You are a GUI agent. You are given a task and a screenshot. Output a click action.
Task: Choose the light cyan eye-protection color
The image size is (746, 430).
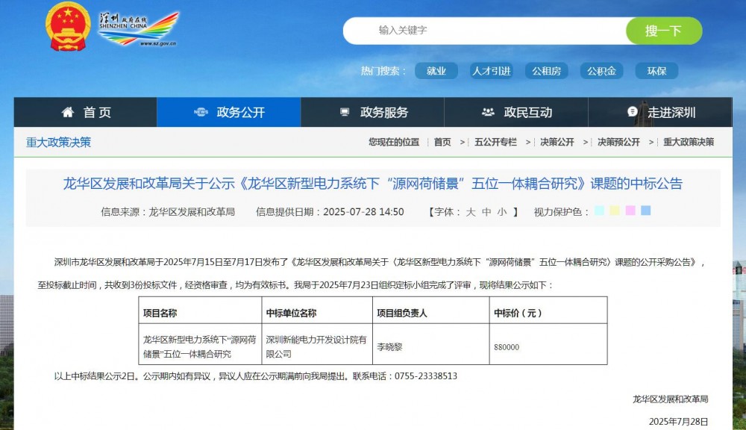(x=599, y=211)
